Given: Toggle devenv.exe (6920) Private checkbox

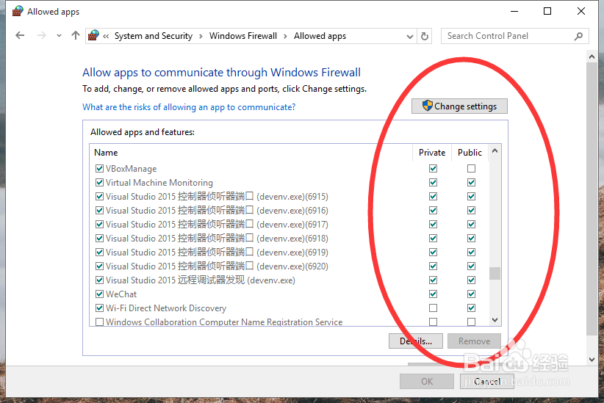Looking at the screenshot, I should point(433,266).
